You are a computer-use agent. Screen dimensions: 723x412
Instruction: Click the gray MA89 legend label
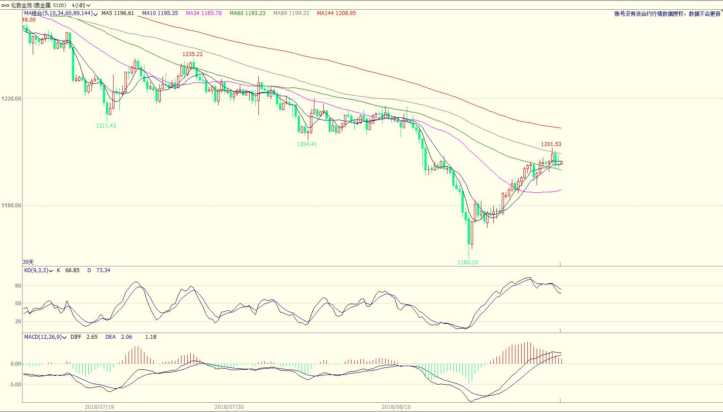pyautogui.click(x=291, y=13)
